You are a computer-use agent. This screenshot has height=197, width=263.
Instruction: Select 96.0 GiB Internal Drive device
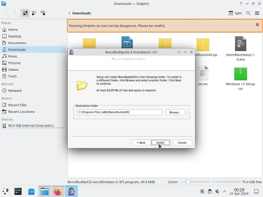33,126
